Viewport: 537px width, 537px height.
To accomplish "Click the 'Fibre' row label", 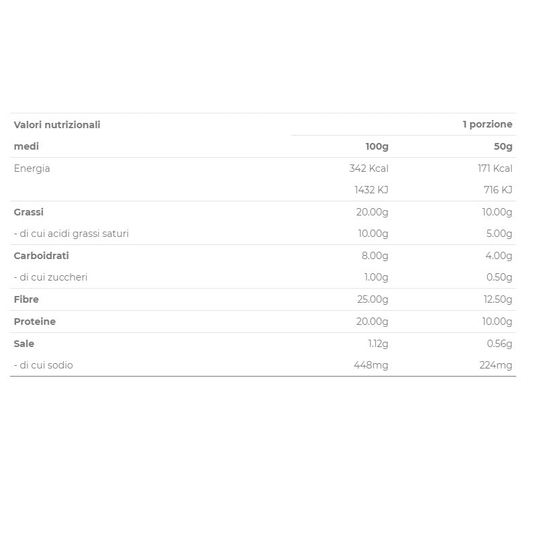I will (26, 299).
